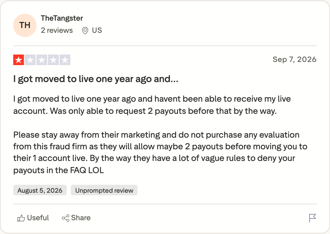Click the share network icon
Viewport: 330px width, 234px height.
65,218
